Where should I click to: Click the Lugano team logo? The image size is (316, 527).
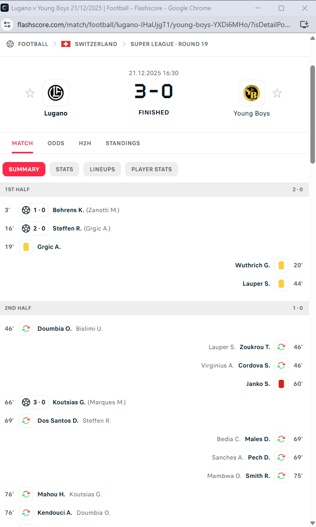56,93
